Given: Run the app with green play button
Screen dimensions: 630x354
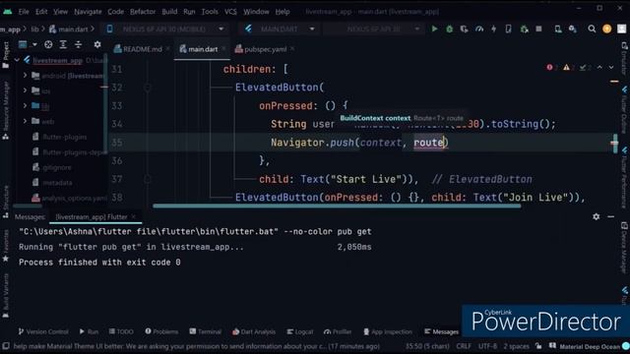Looking at the screenshot, I should pyautogui.click(x=434, y=29).
